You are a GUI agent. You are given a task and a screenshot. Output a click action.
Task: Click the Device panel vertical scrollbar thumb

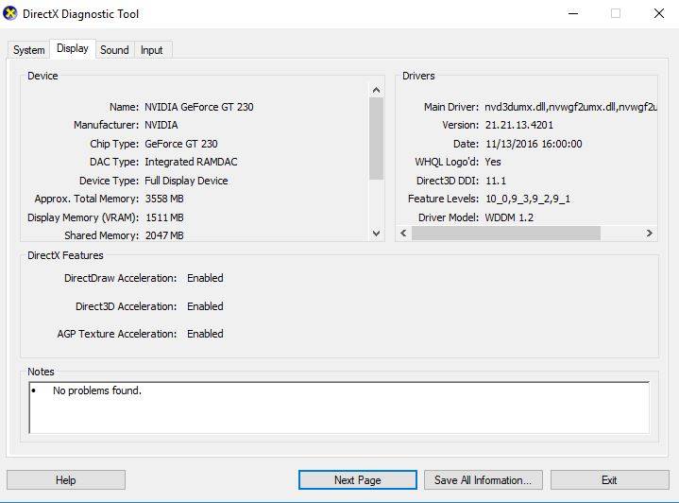point(376,138)
